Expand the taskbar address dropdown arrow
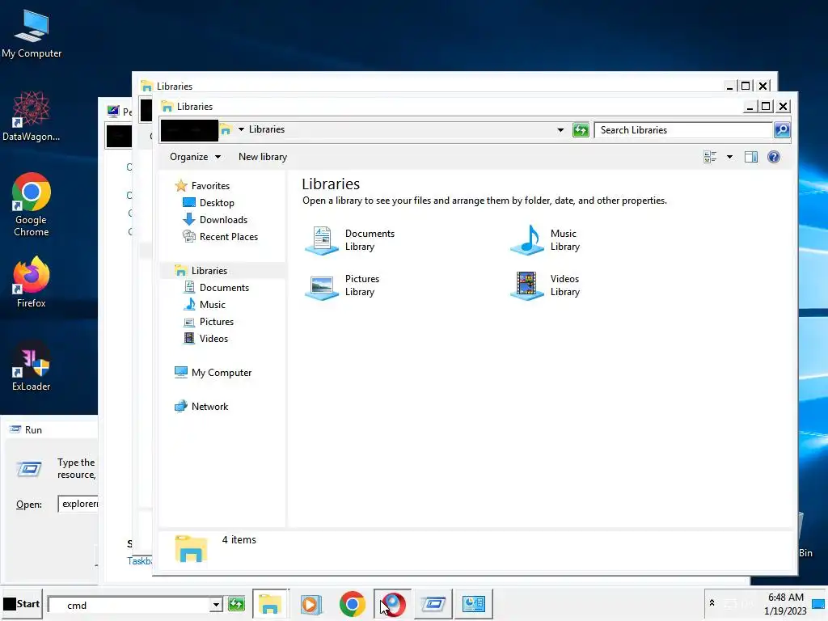 pos(216,605)
